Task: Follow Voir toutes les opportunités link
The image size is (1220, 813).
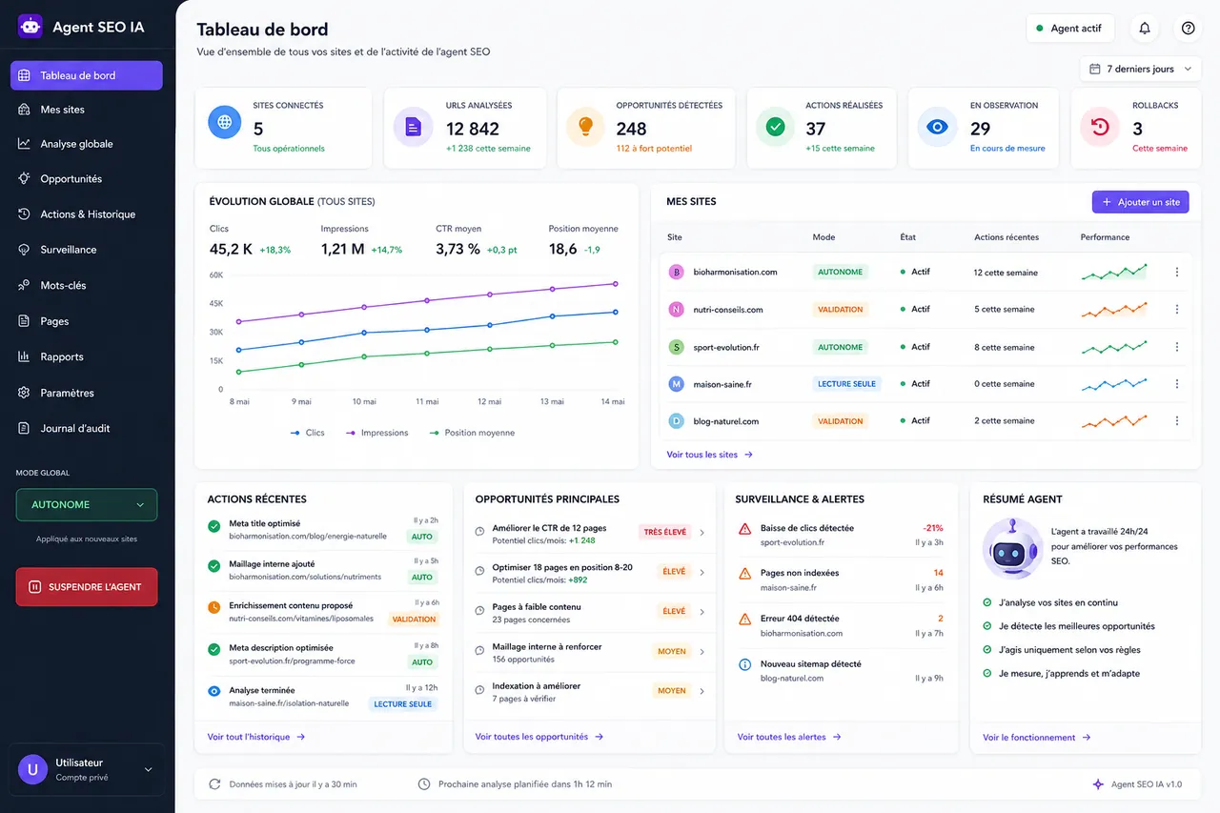Action: (539, 737)
